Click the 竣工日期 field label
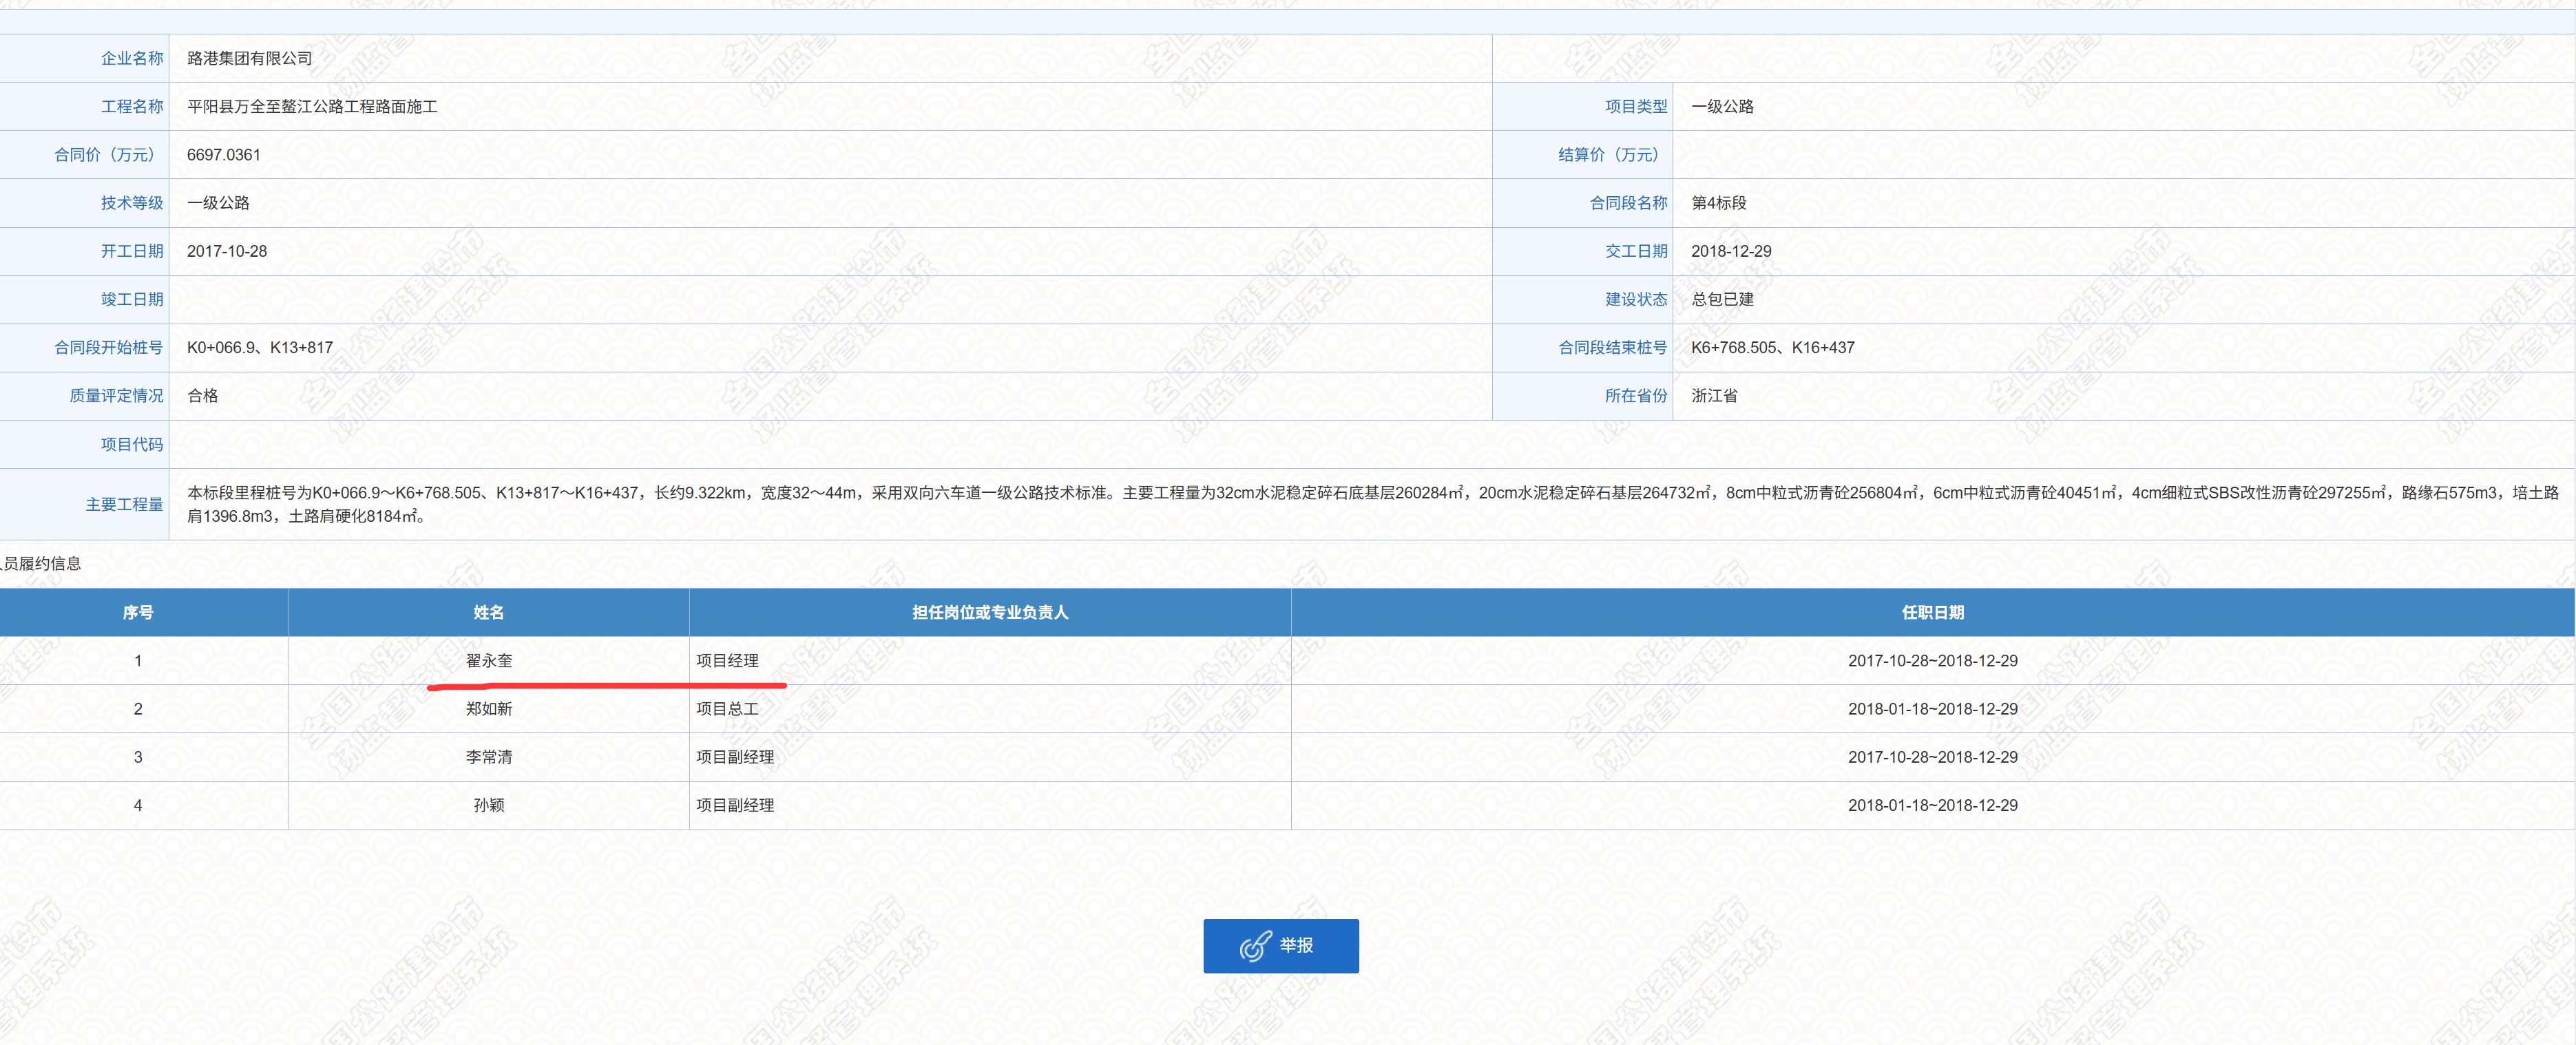Image resolution: width=2576 pixels, height=1045 pixels. (132, 299)
